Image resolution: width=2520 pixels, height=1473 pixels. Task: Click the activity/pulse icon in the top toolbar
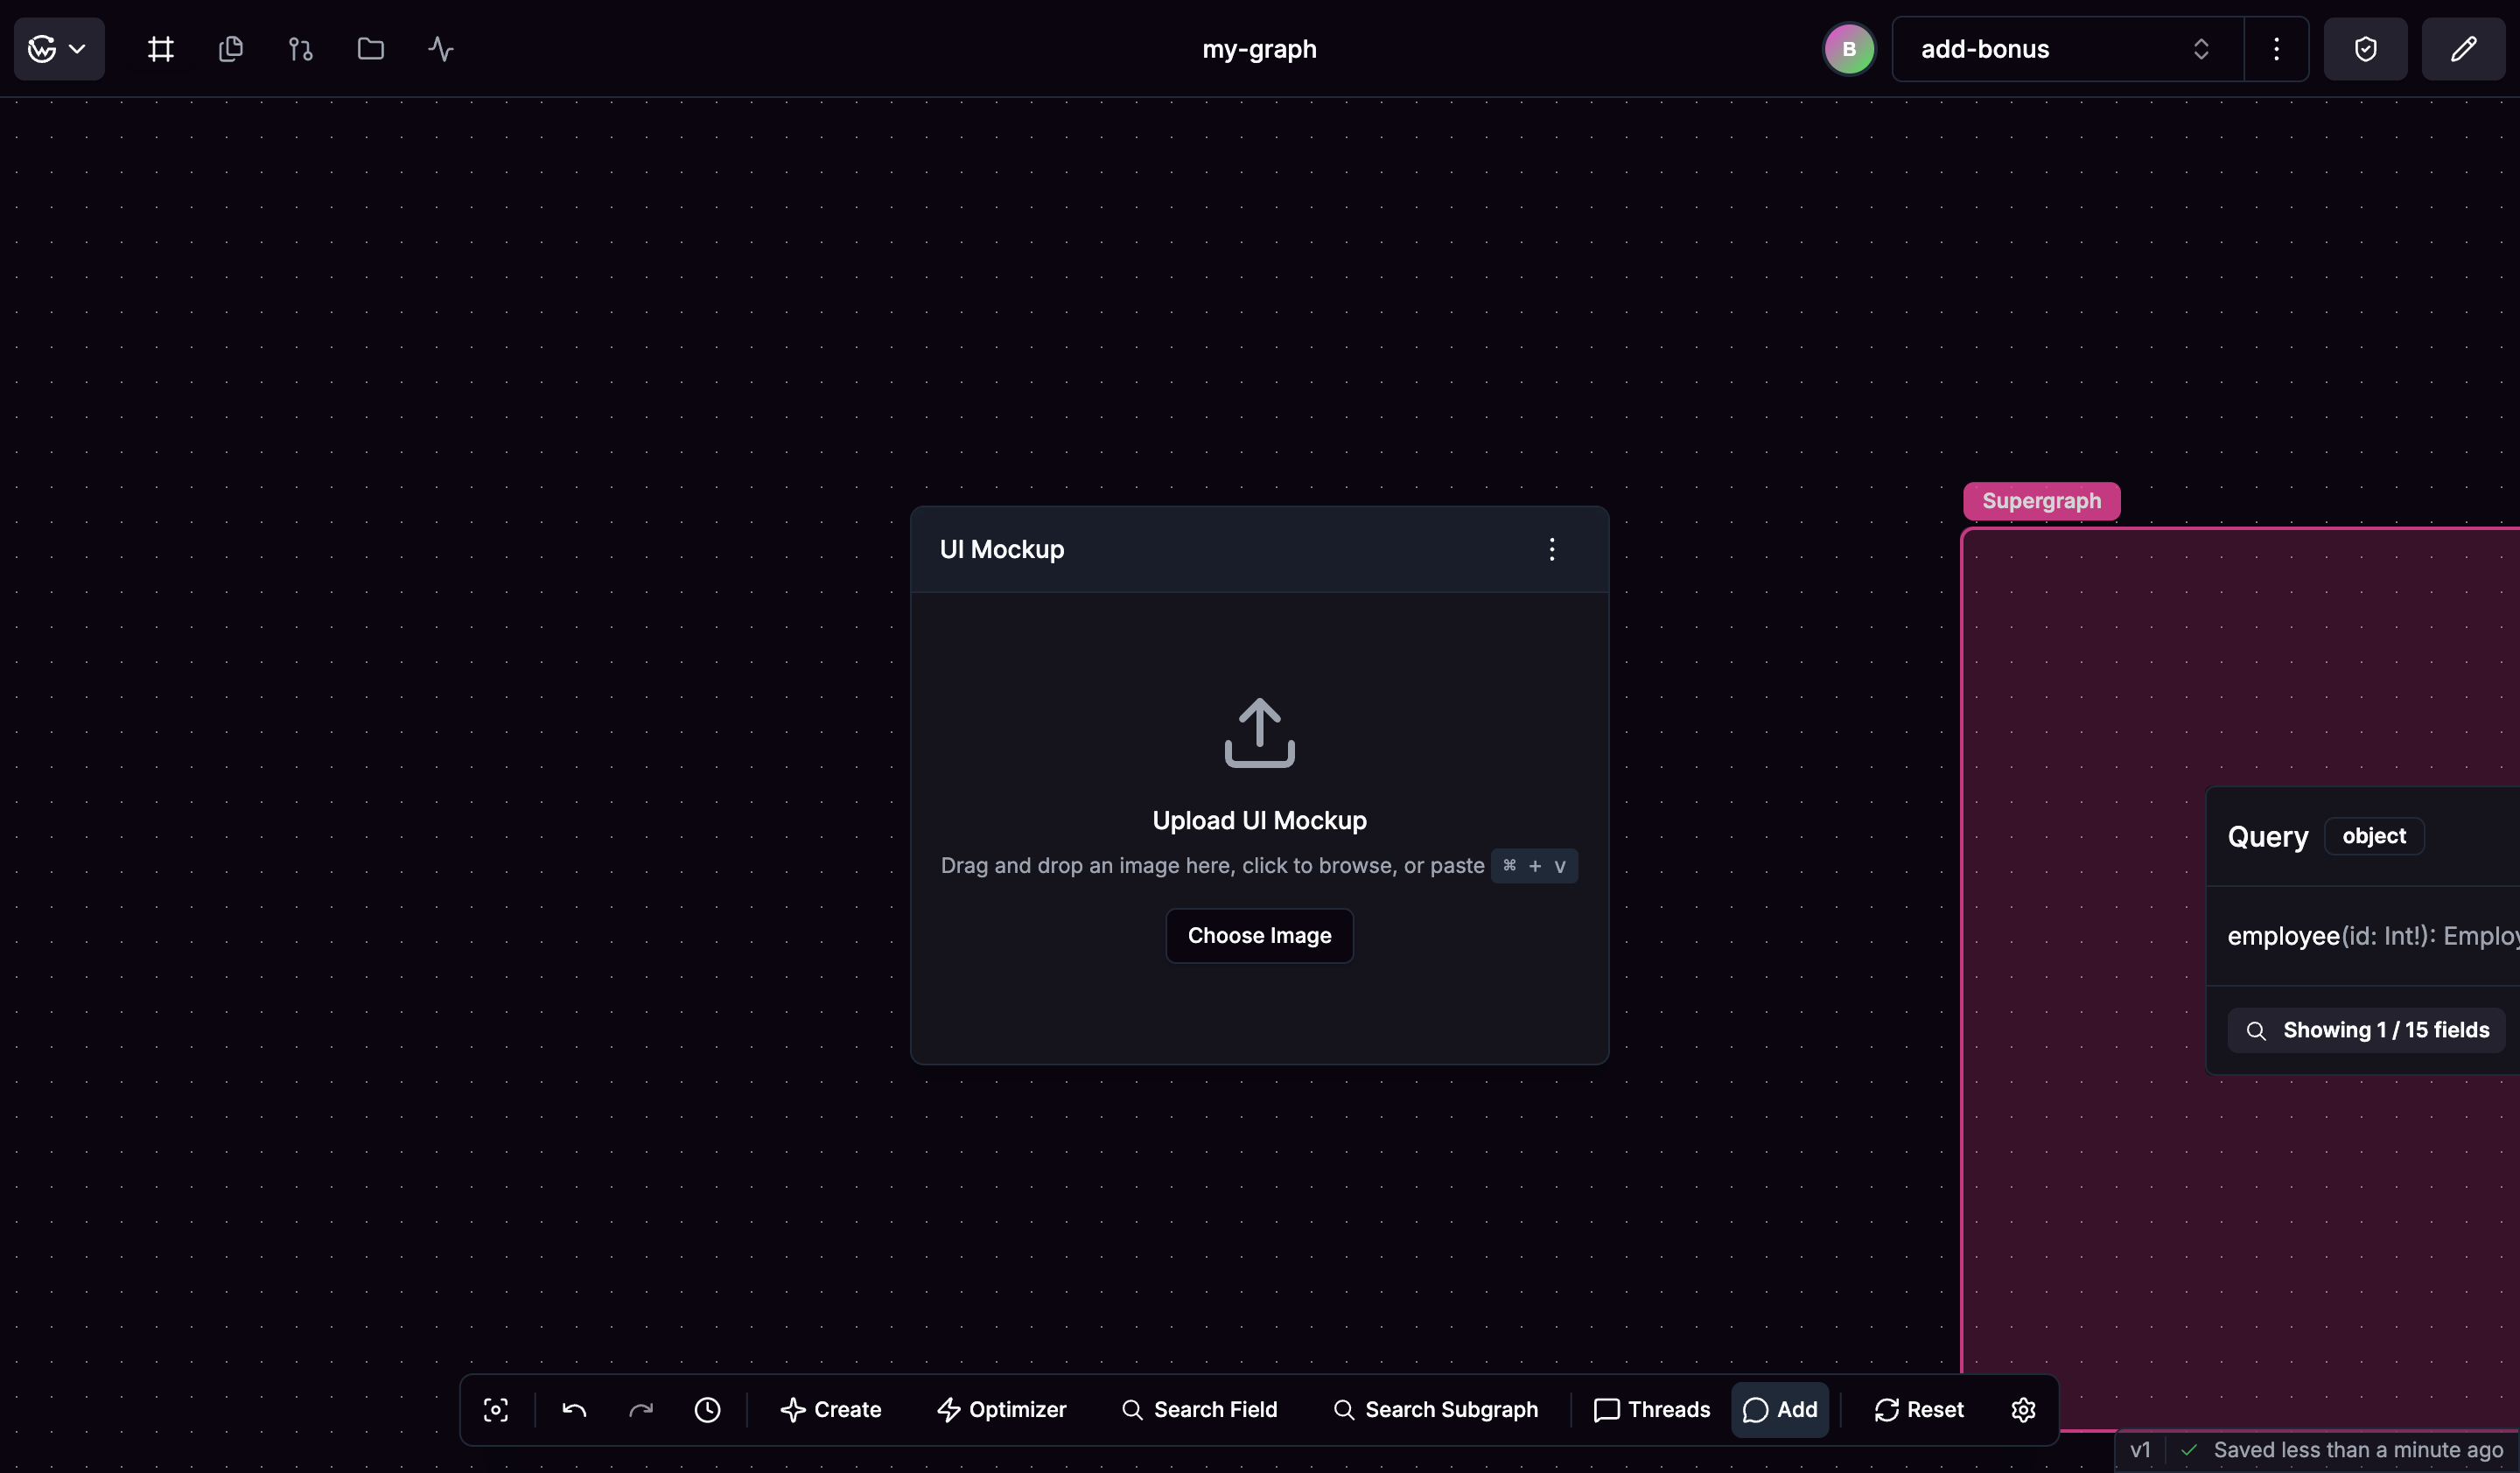coord(439,48)
